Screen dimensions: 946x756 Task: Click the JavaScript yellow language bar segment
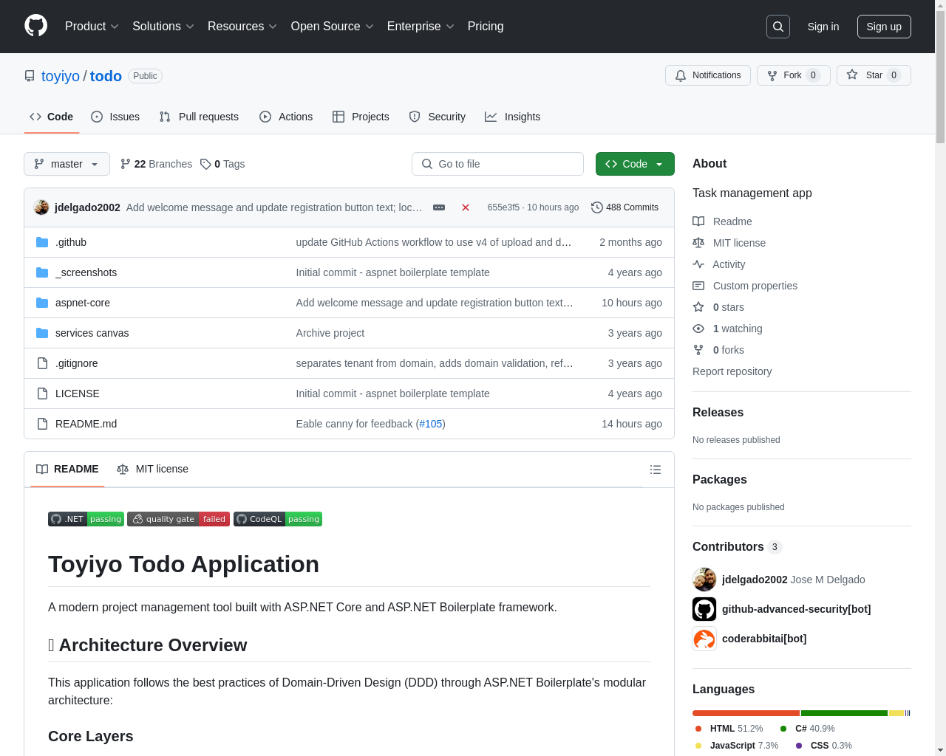[896, 713]
